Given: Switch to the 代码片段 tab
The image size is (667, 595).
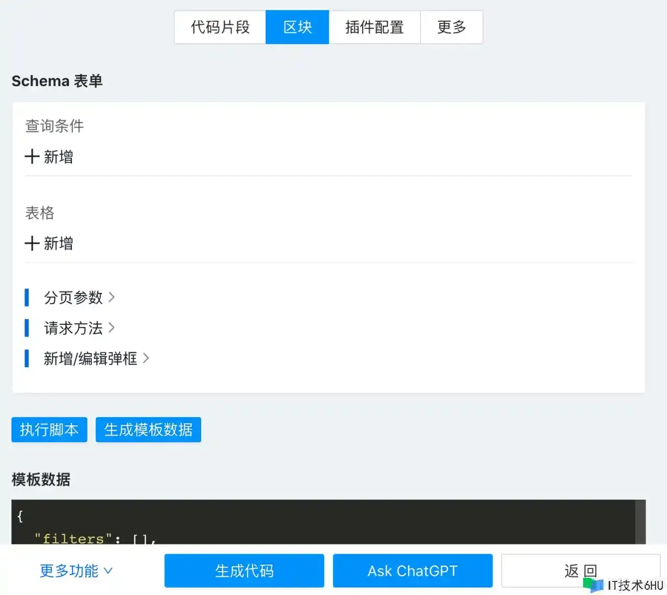Looking at the screenshot, I should [x=220, y=27].
